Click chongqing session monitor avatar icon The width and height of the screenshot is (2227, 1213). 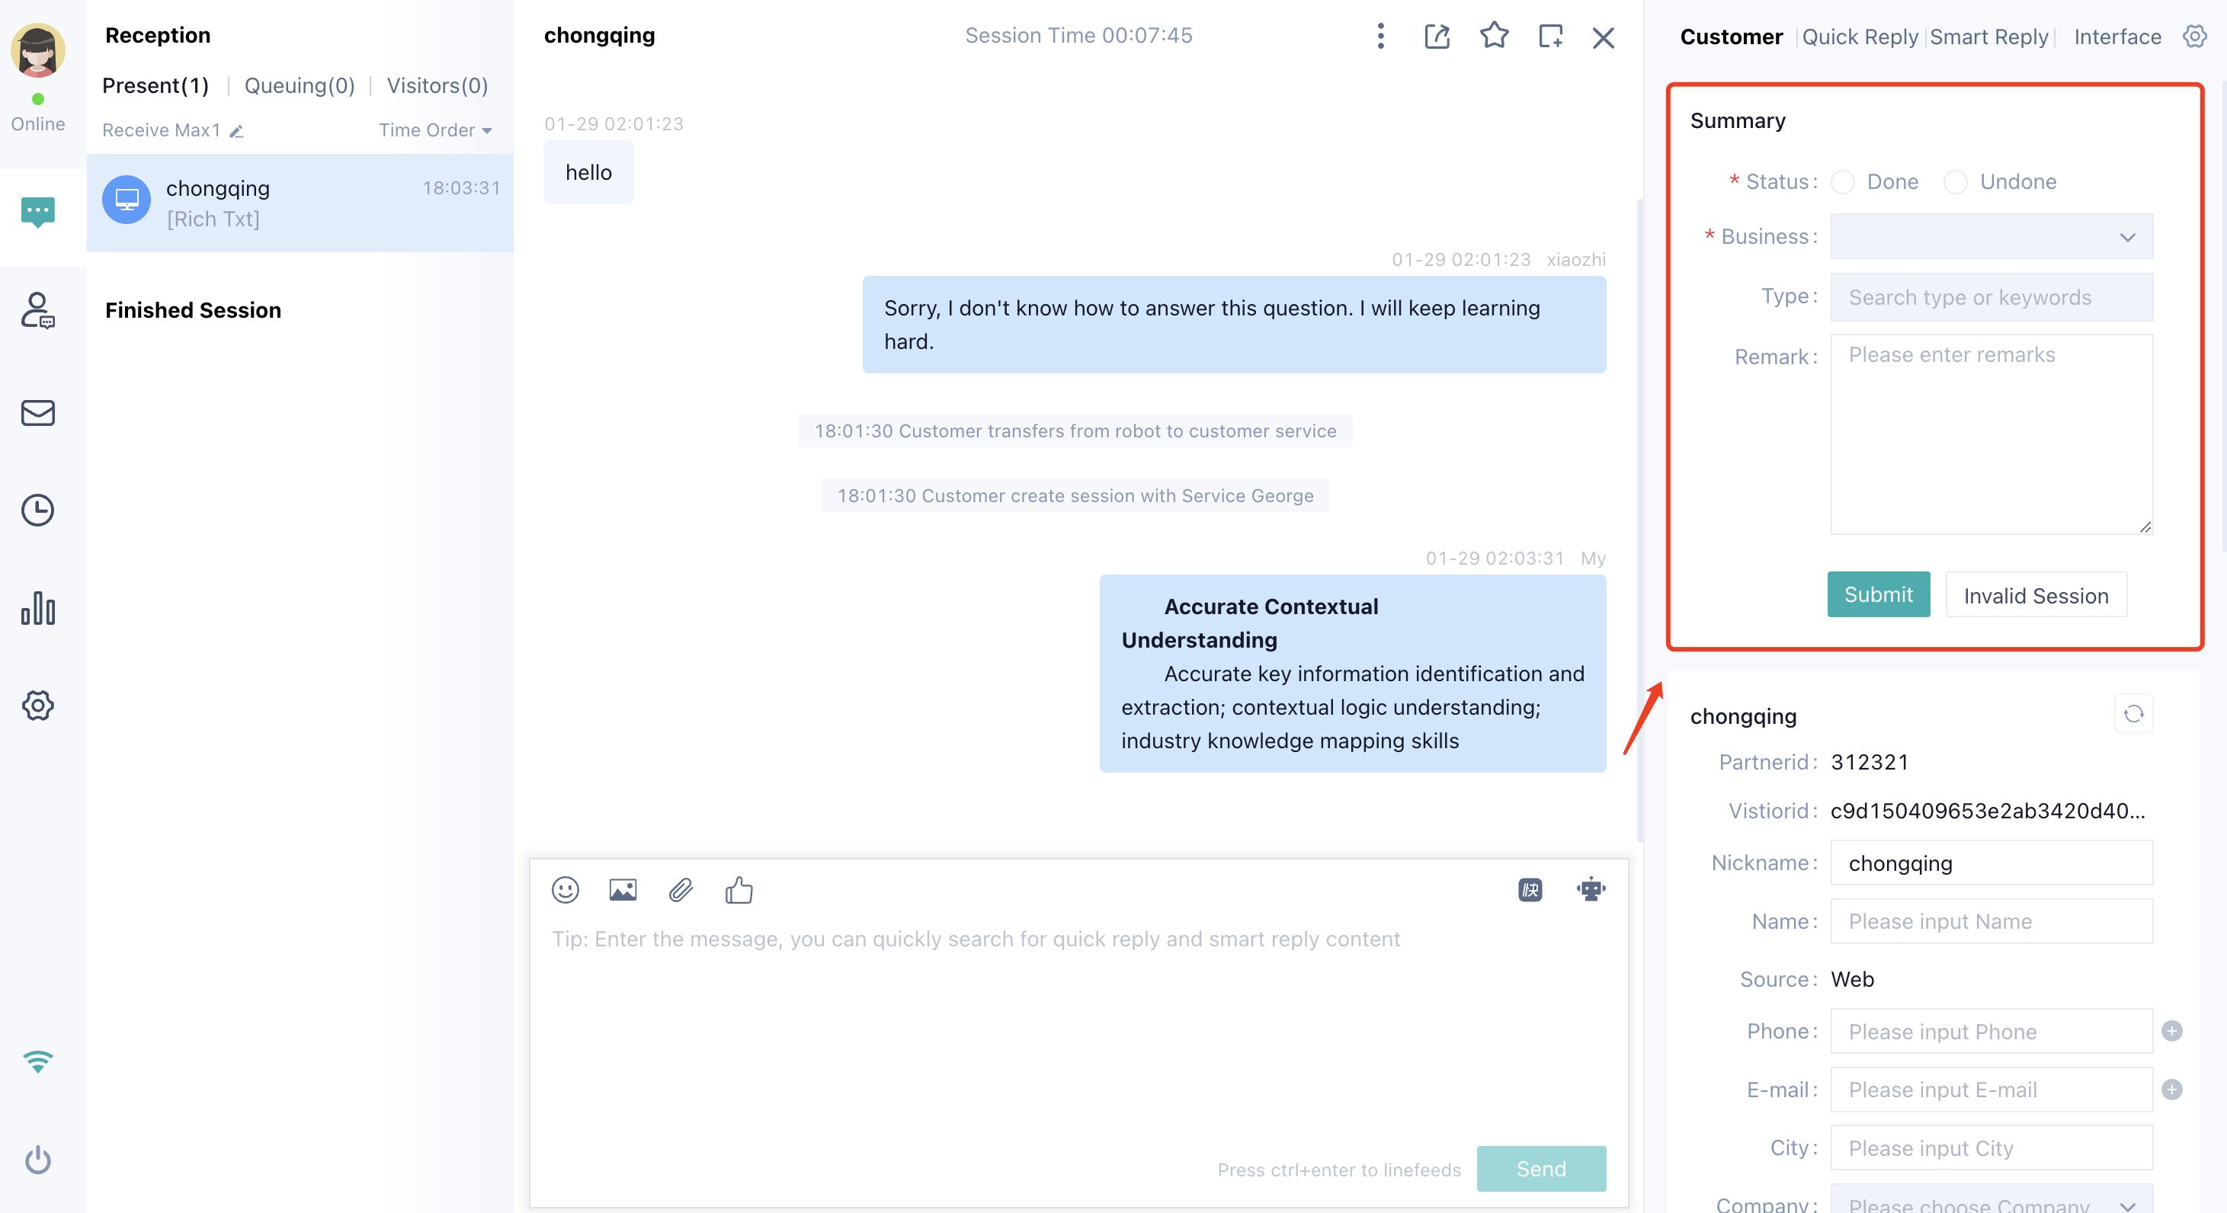(x=127, y=200)
